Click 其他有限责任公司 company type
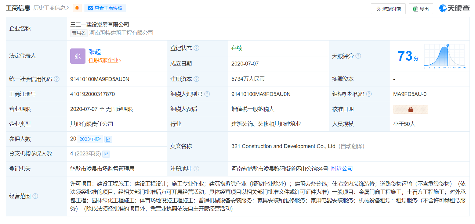Image resolution: width=475 pixels, height=224 pixels. point(92,124)
